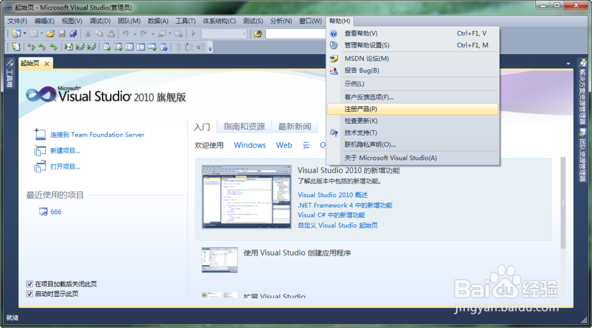Select 示例(L) menu item
The image size is (592, 328).
coord(413,84)
